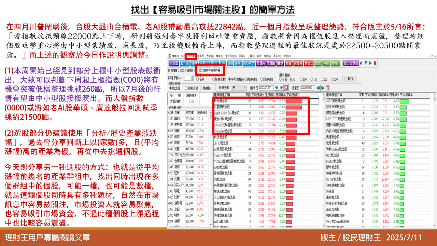This screenshot has height=246, width=437.
Task: Open the K線圖 chart toolbar button
Action: coord(174,63)
